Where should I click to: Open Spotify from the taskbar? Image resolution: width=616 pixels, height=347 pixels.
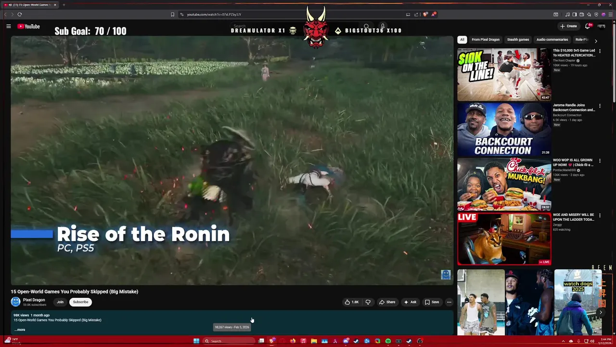tap(388, 341)
